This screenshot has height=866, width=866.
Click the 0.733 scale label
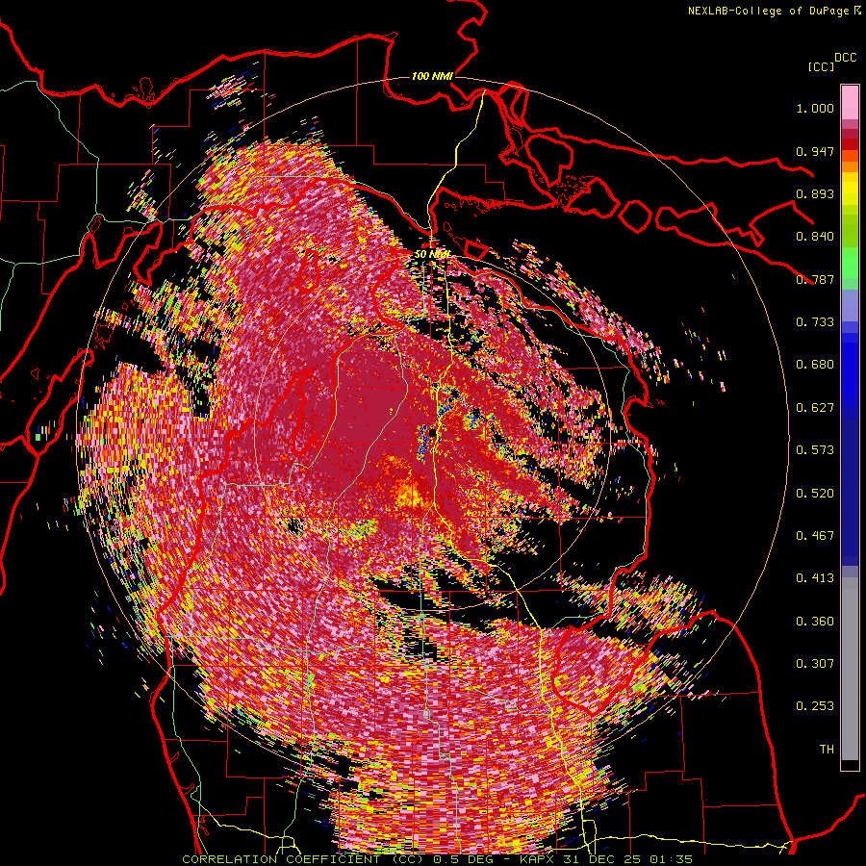point(815,322)
